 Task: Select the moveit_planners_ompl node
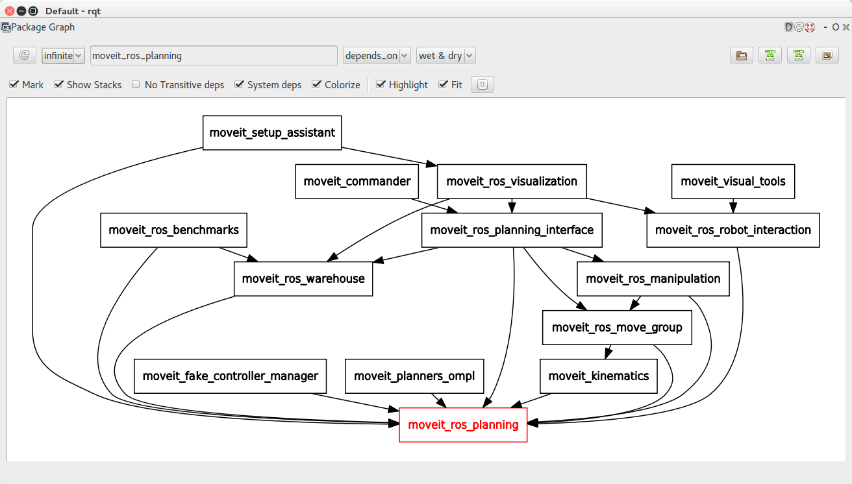(x=414, y=376)
